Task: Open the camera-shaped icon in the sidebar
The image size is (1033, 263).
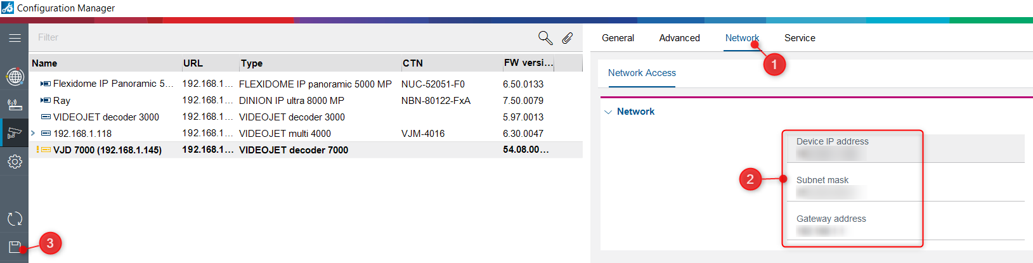Action: 15,133
